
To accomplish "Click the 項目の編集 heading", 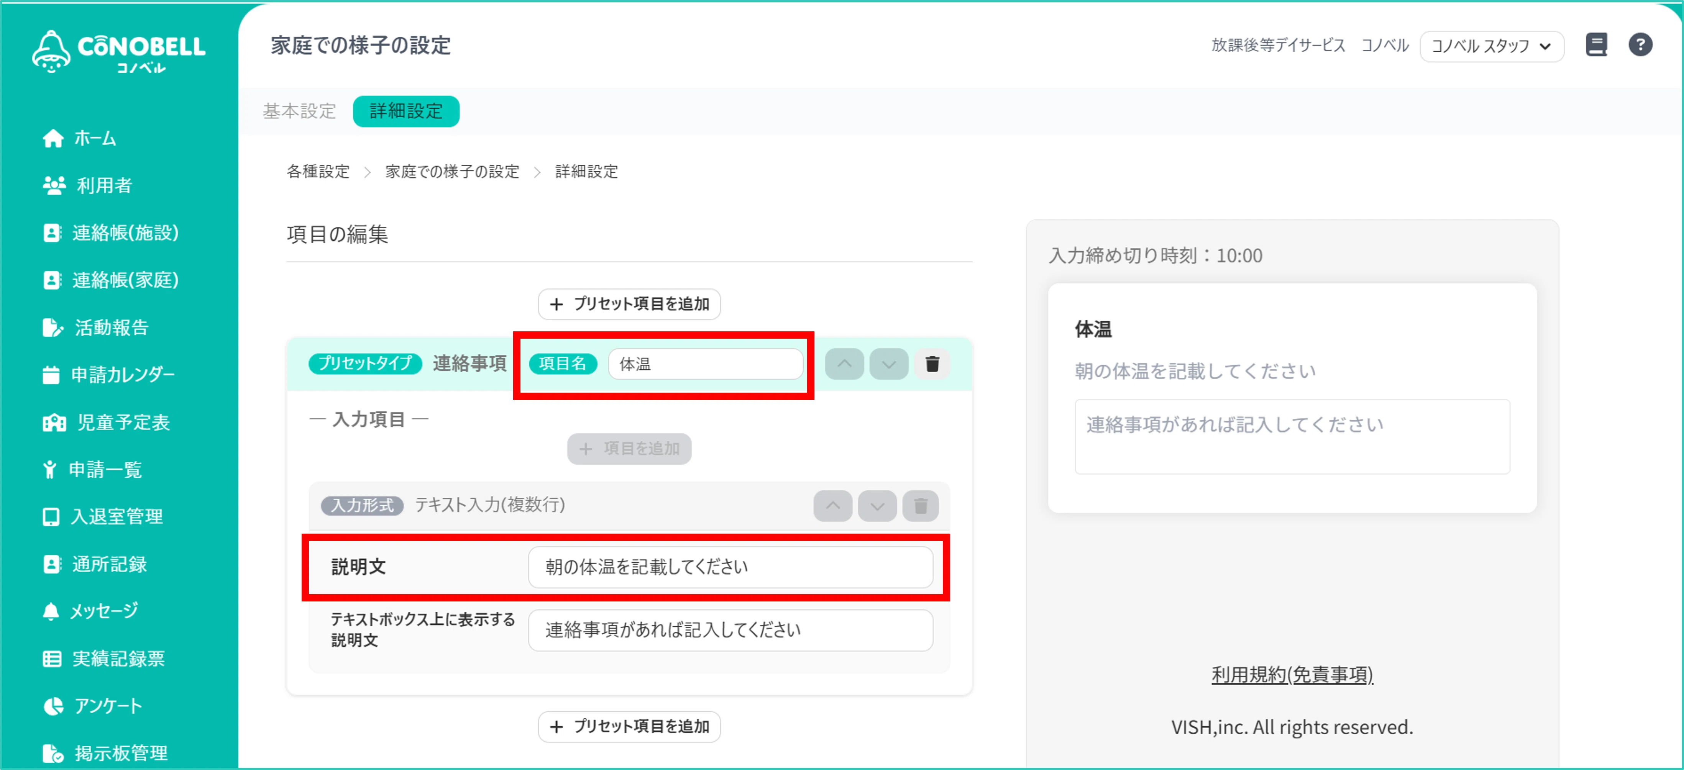I will coord(337,234).
